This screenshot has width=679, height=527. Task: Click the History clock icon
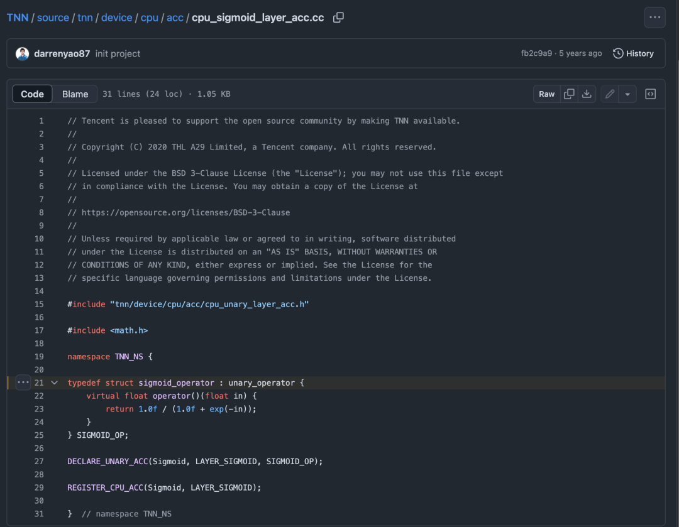(x=618, y=53)
